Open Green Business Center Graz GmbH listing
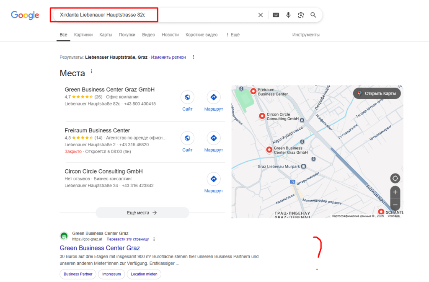The height and width of the screenshot is (282, 429). (109, 89)
